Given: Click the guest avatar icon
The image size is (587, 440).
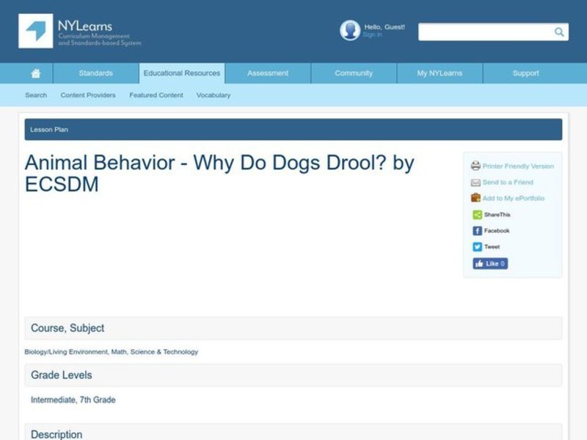Looking at the screenshot, I should (350, 30).
